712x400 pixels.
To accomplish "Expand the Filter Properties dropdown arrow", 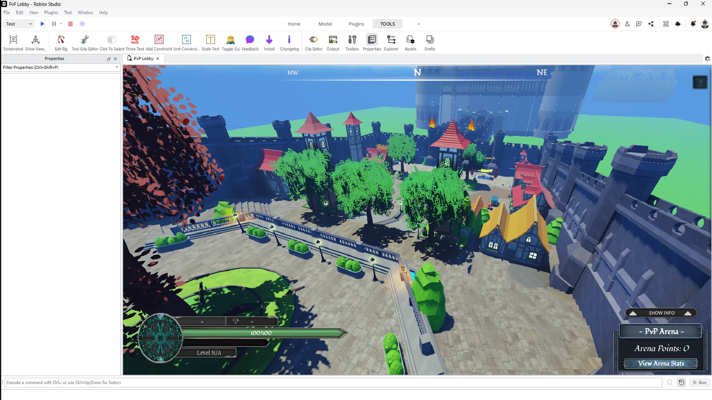I will (117, 68).
